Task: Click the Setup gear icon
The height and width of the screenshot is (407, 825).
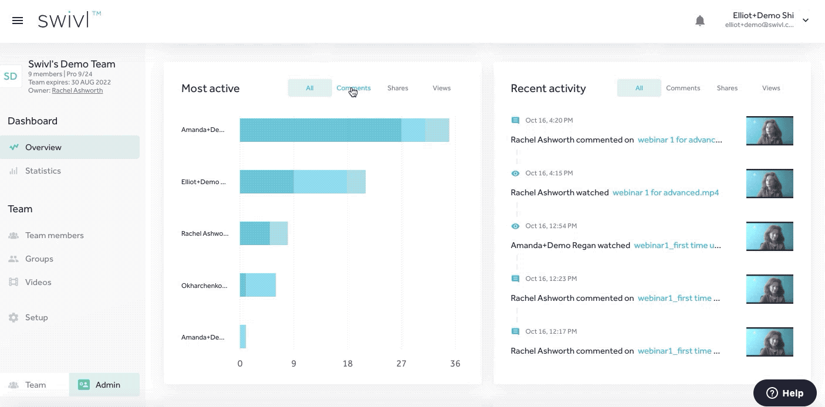Action: point(13,317)
